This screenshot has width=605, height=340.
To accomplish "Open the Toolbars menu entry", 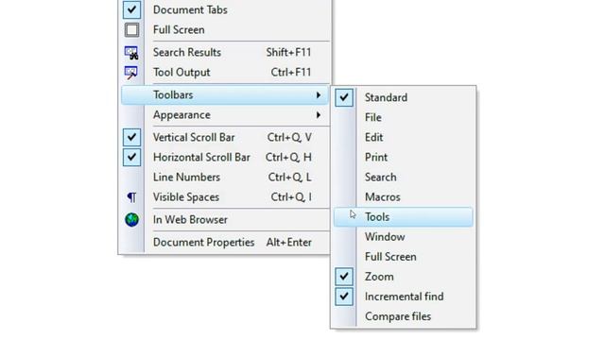I will tap(225, 94).
